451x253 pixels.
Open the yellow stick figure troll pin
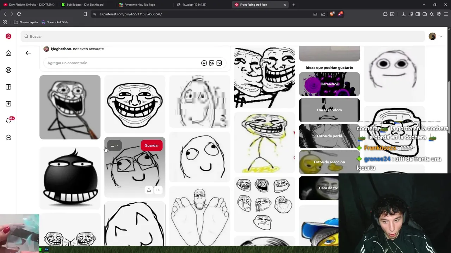(264, 143)
